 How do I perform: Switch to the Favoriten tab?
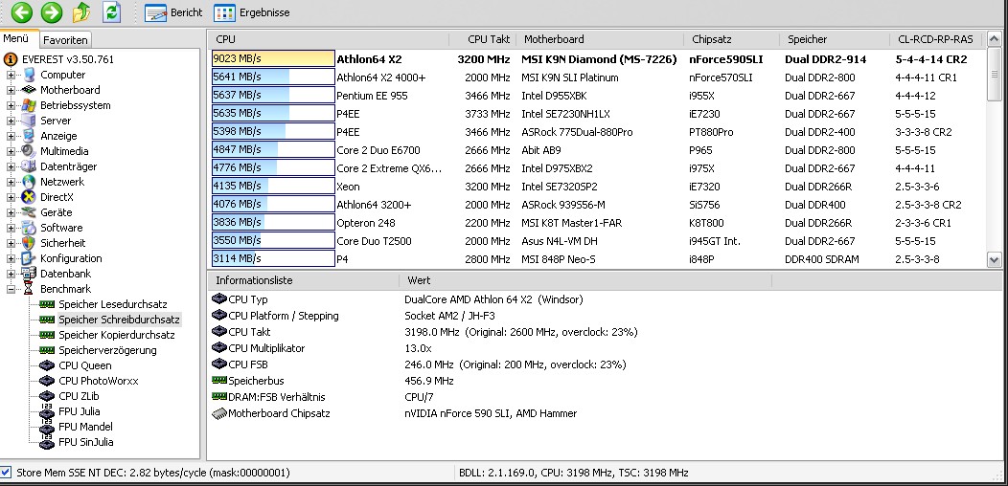pos(65,40)
